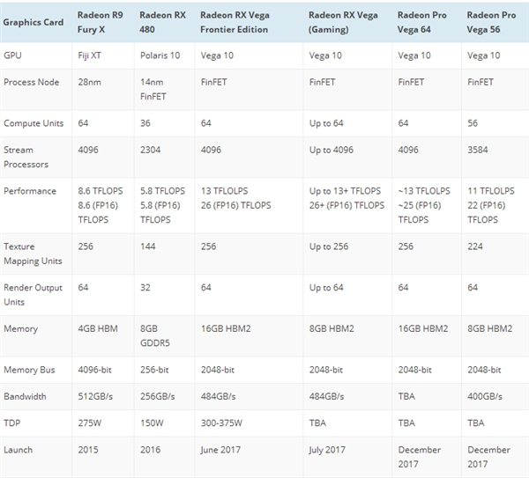Select the Texture Mapping Units row label
This screenshot has height=478, width=529.
(32, 254)
